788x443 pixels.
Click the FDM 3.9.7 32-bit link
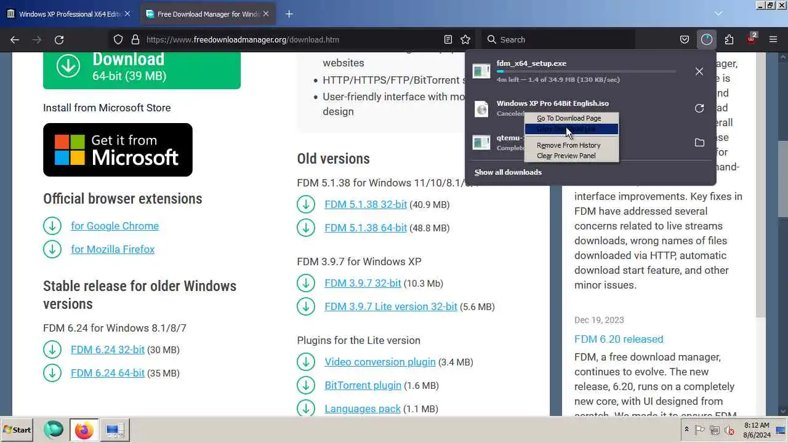click(363, 283)
